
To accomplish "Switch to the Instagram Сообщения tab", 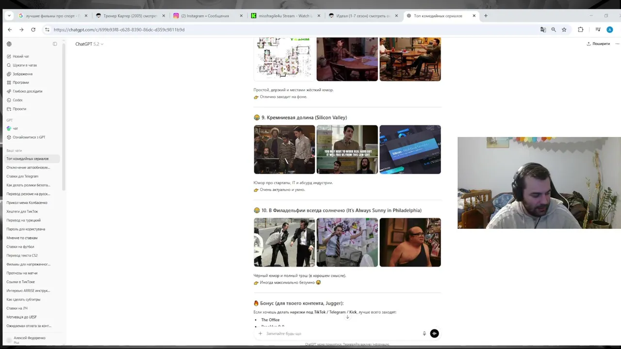I will (208, 16).
